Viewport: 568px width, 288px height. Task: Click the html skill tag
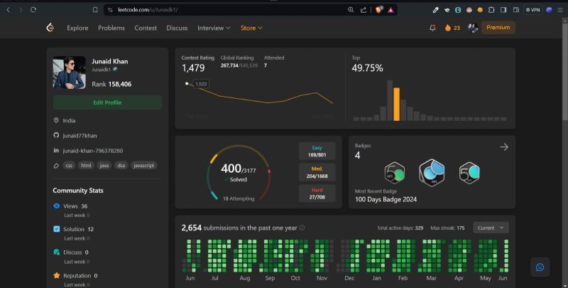pyautogui.click(x=86, y=166)
